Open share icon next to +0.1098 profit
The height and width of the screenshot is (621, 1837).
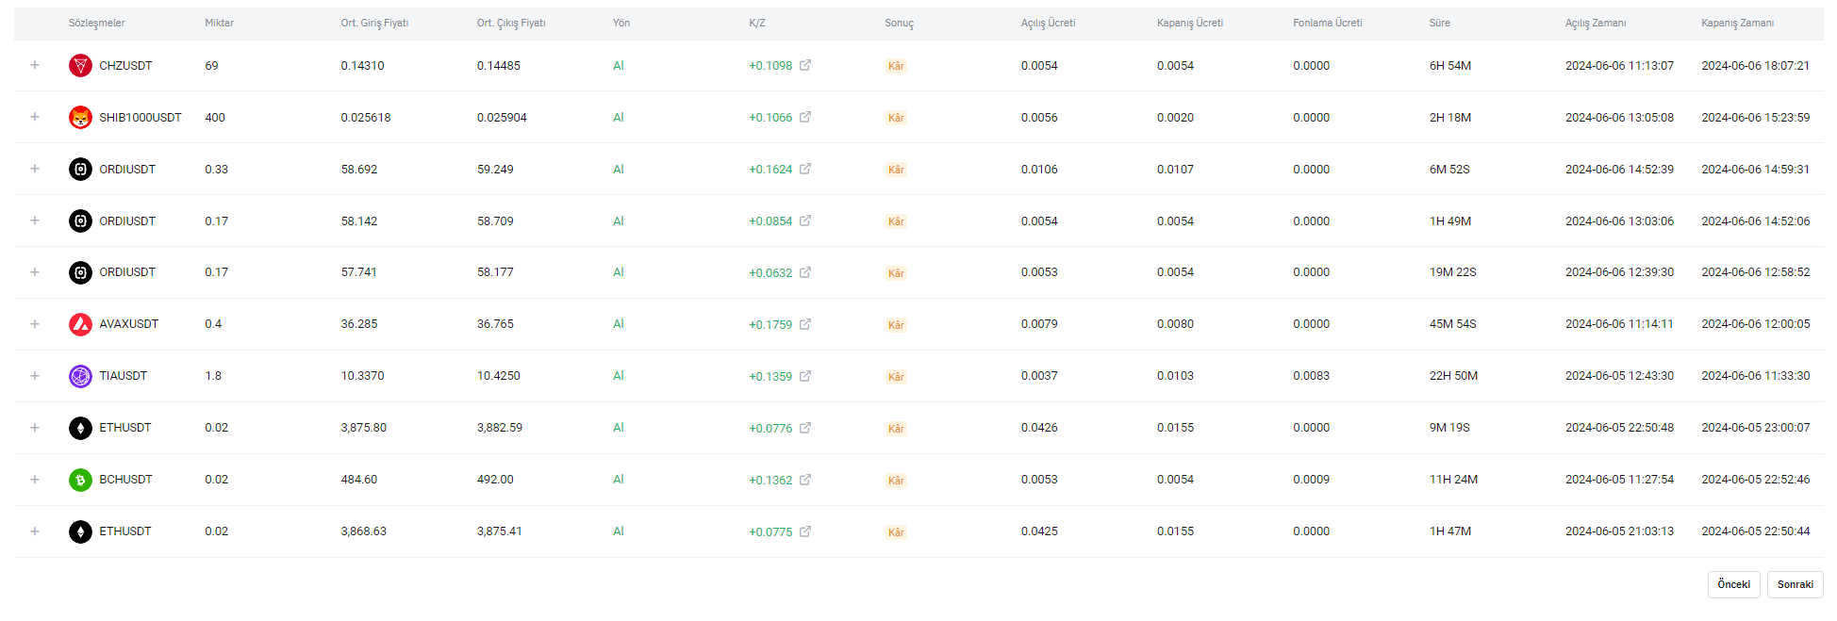click(805, 65)
